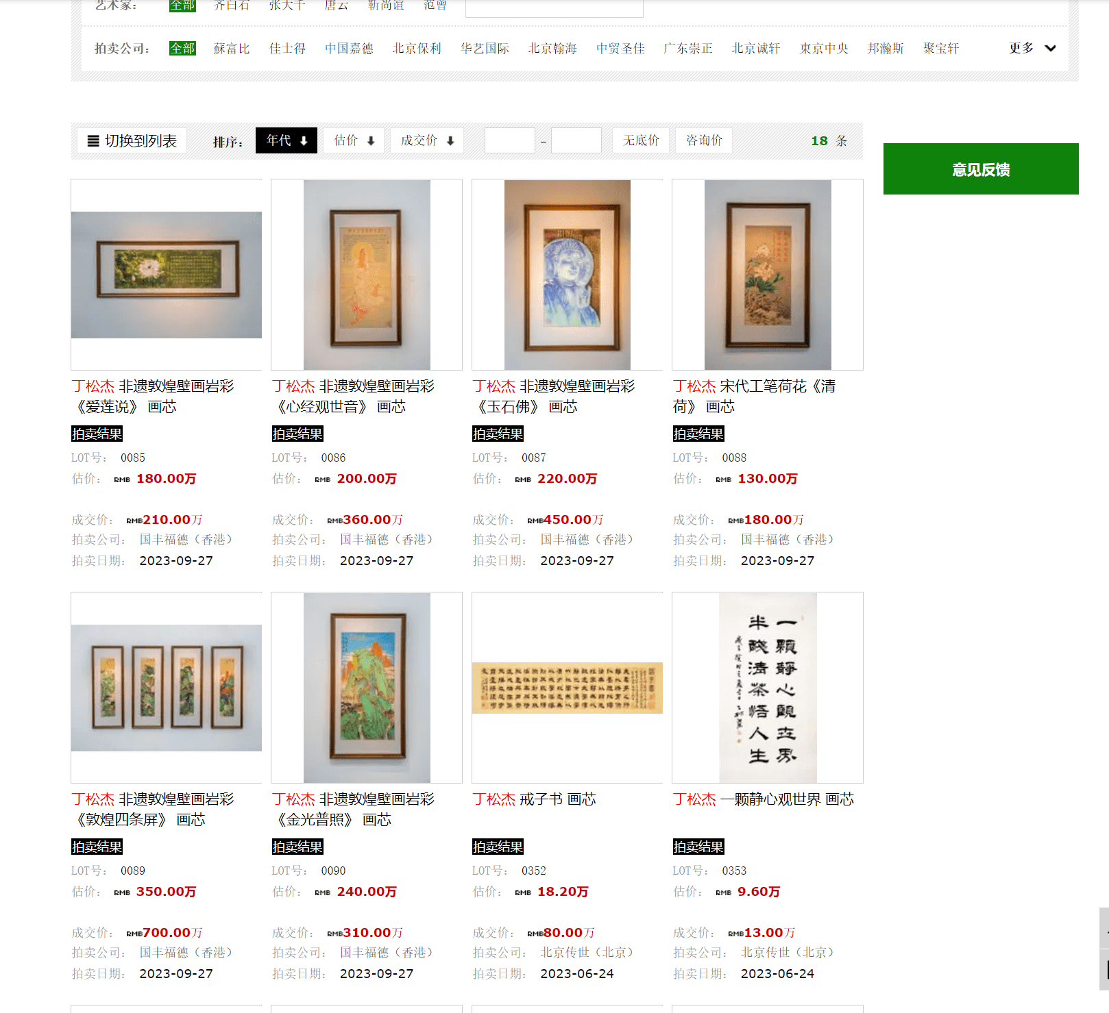This screenshot has height=1013, width=1109.
Task: Filter by 北京保利 auction company
Action: tap(417, 49)
